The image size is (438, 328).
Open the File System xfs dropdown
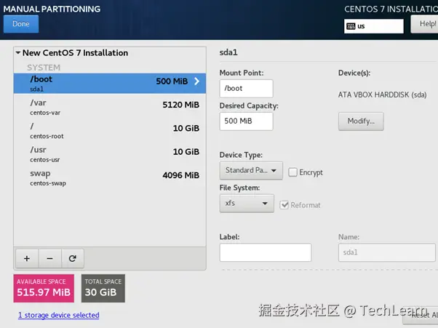click(247, 203)
